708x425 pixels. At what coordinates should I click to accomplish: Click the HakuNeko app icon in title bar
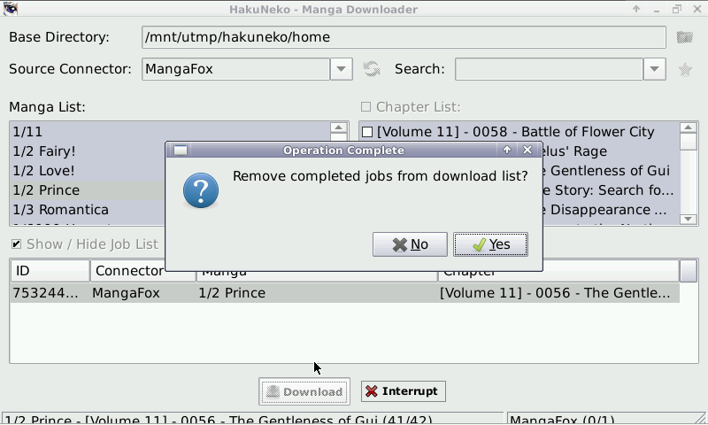pyautogui.click(x=10, y=9)
